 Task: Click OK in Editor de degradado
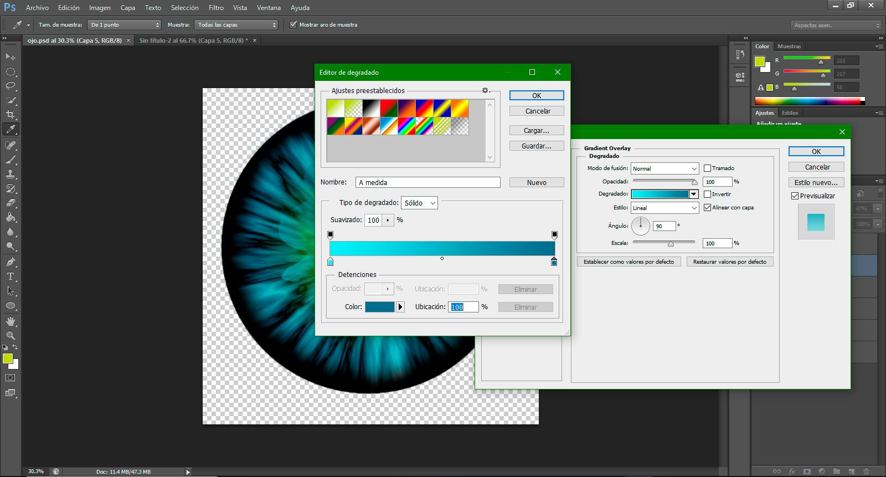(x=537, y=95)
